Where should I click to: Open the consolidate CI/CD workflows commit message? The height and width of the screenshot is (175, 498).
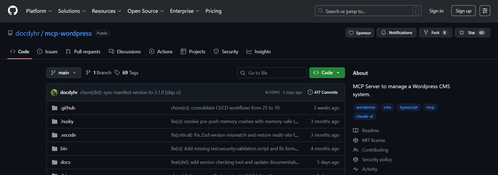pyautogui.click(x=225, y=108)
